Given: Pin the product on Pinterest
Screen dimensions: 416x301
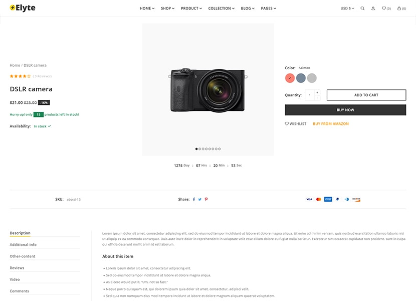Looking at the screenshot, I should pos(206,199).
